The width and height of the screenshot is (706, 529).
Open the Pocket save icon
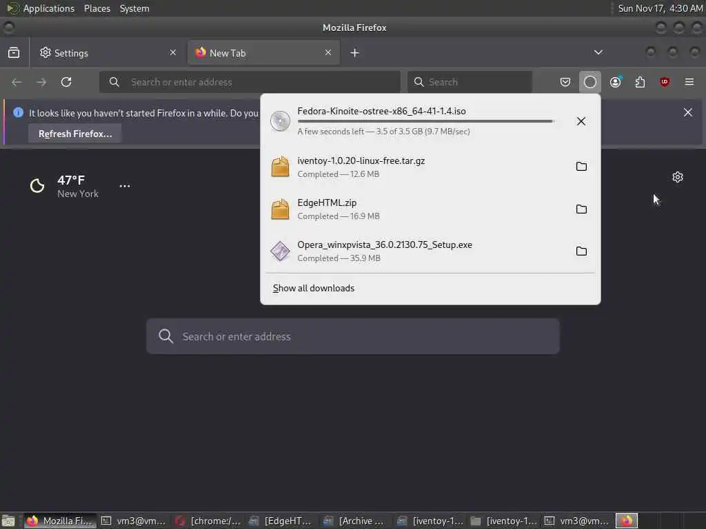click(565, 82)
